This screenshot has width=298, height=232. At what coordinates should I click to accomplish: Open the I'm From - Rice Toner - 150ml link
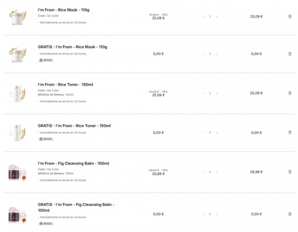click(65, 84)
